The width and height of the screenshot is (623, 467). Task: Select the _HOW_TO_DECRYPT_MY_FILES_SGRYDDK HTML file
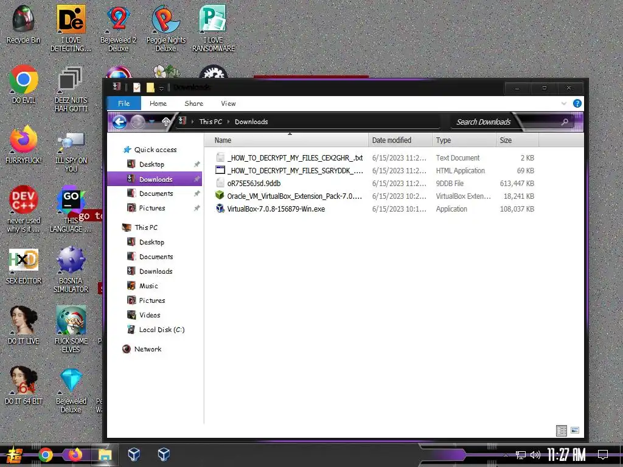coord(295,170)
